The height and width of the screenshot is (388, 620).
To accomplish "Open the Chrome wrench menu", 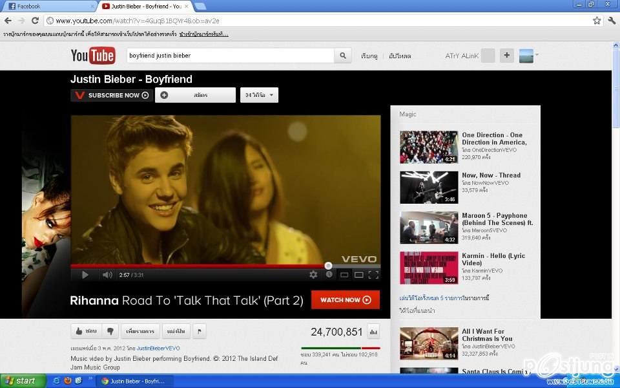I will (x=612, y=21).
